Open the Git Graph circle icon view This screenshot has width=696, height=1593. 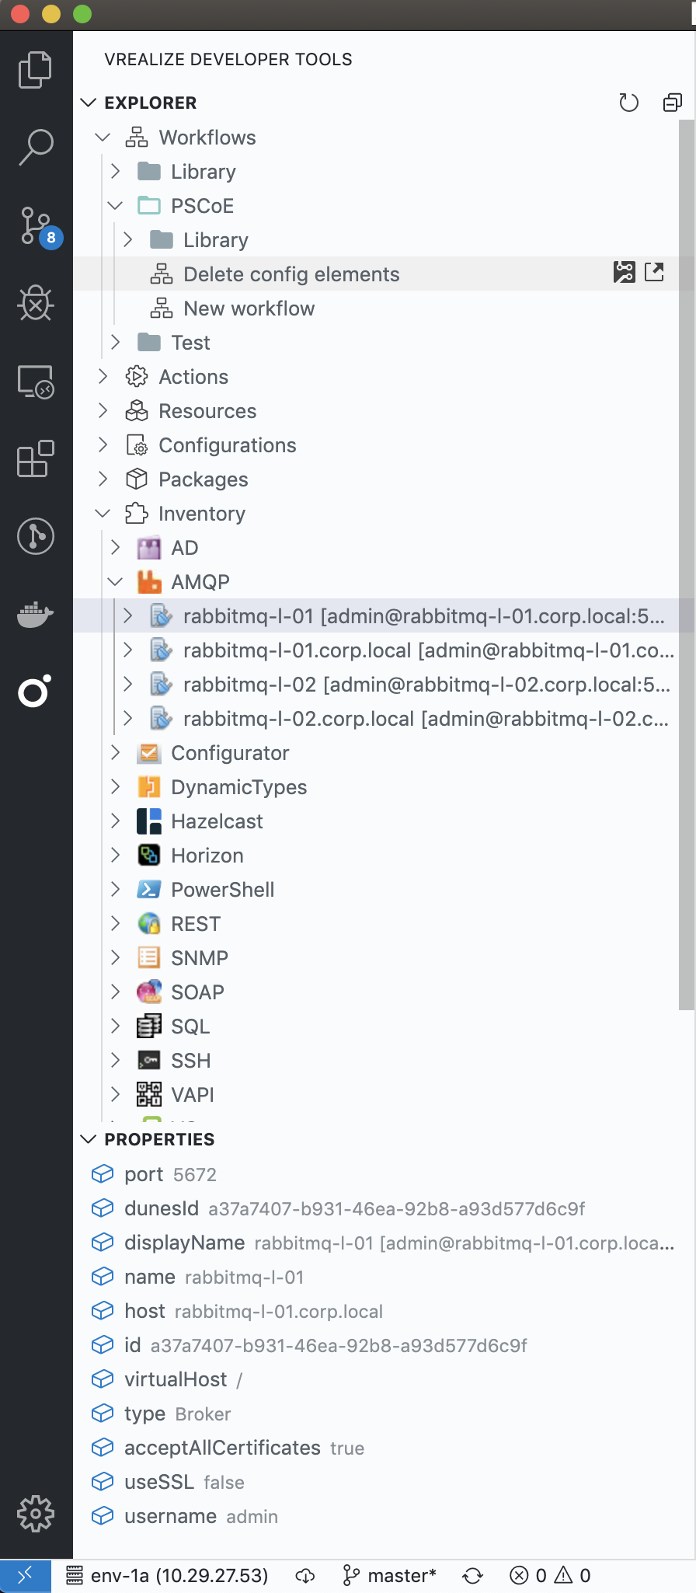[36, 536]
